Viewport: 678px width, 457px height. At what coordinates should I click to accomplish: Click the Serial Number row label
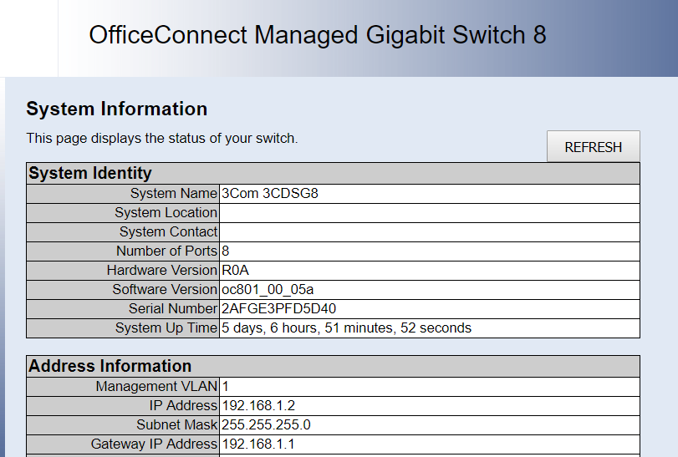click(x=166, y=308)
